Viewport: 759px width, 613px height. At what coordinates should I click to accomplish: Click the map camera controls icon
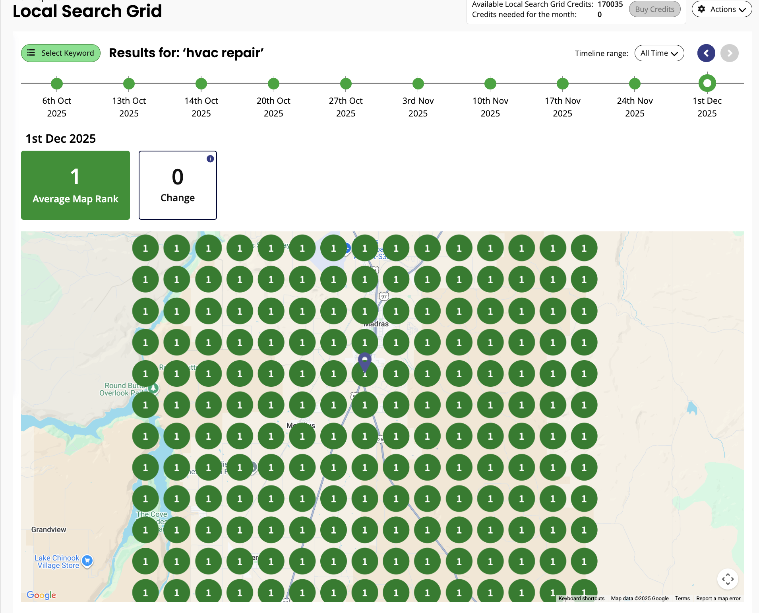pyautogui.click(x=728, y=579)
